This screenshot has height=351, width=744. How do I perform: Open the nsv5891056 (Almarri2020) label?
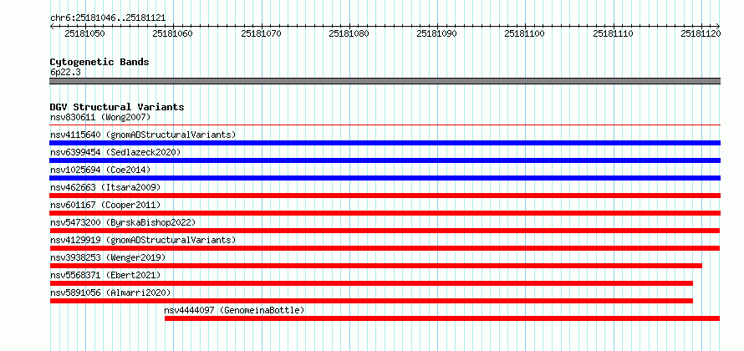point(110,292)
